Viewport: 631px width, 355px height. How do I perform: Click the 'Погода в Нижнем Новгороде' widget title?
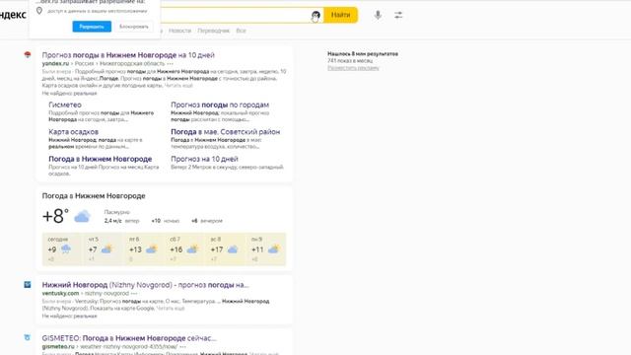point(94,196)
